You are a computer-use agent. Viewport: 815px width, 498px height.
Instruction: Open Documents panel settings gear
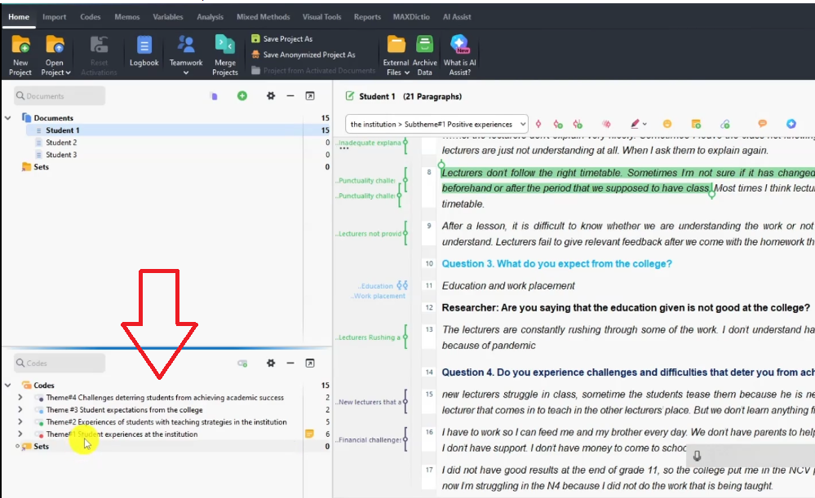[271, 95]
